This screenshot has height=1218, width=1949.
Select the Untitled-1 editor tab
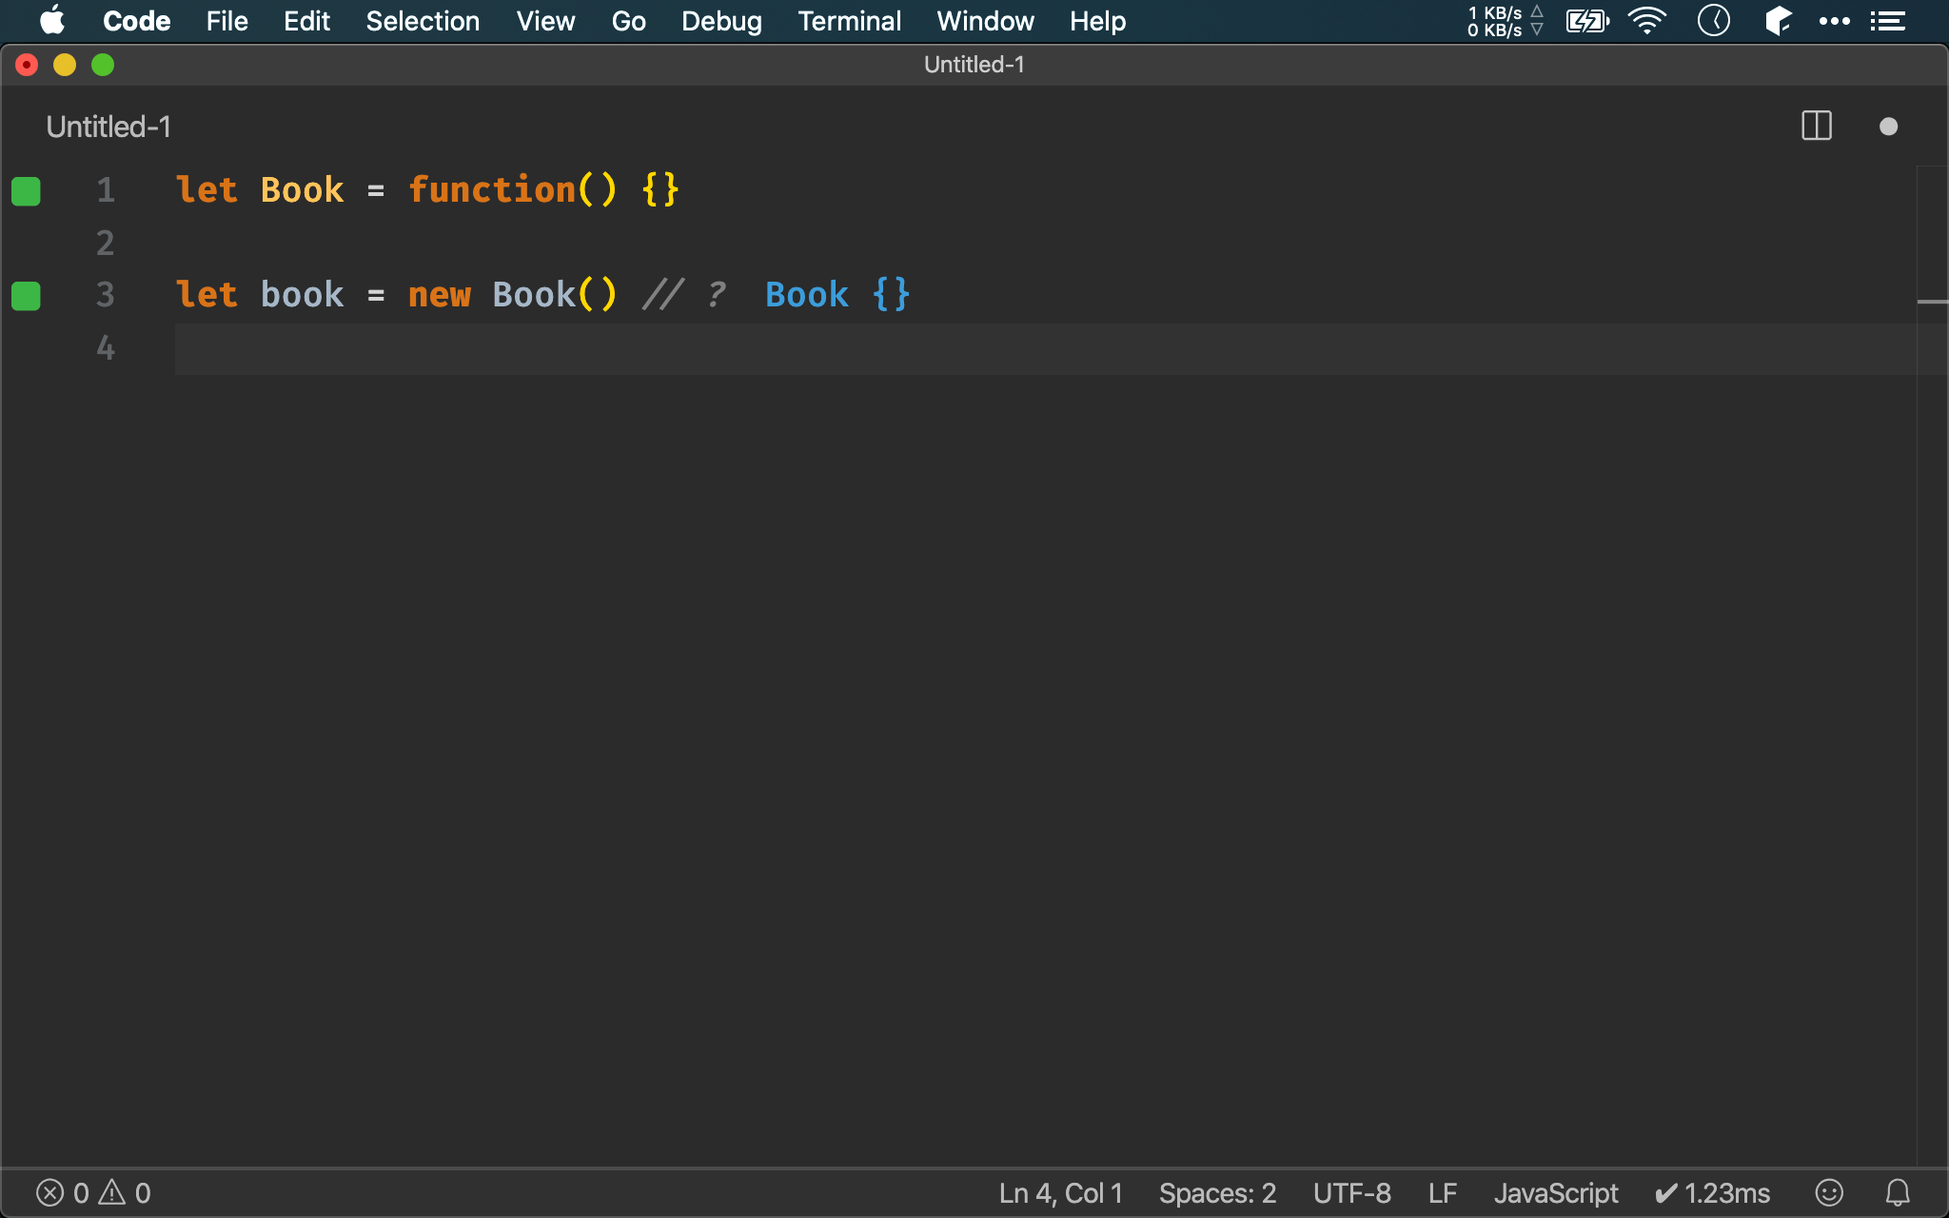coord(108,127)
